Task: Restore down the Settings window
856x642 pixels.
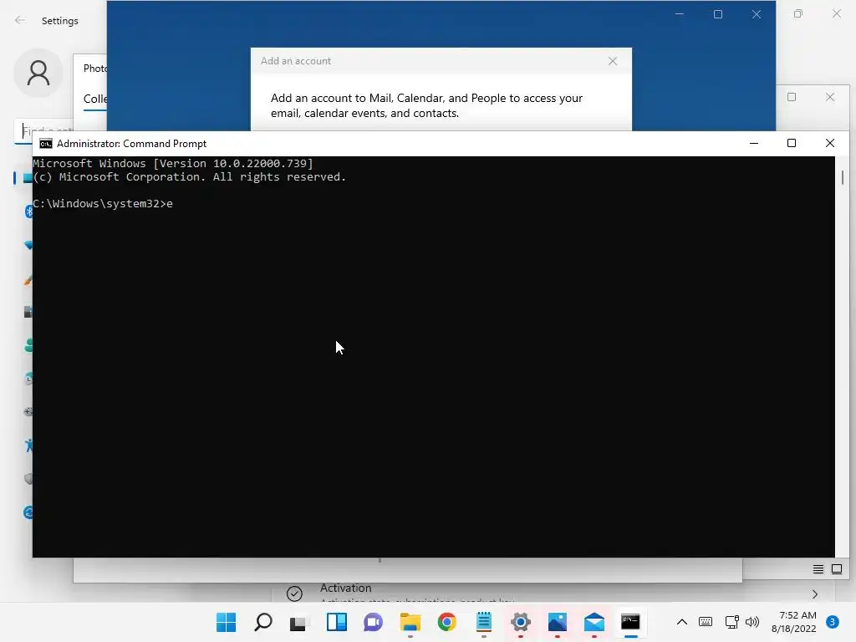Action: [798, 13]
